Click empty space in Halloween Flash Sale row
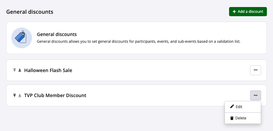Image resolution: width=273 pixels, height=131 pixels. (159, 70)
